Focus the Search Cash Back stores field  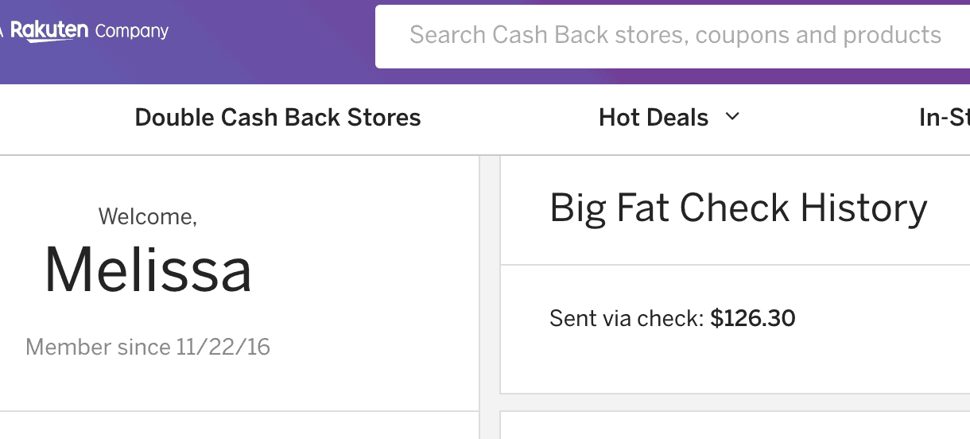pyautogui.click(x=673, y=35)
